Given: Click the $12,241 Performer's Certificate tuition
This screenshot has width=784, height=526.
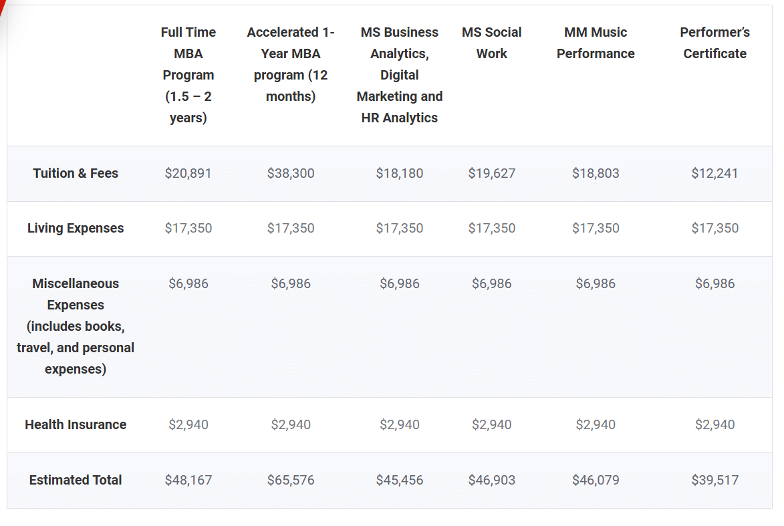Looking at the screenshot, I should (714, 173).
